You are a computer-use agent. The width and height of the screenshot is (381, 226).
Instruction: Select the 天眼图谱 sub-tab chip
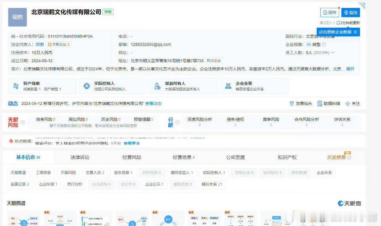[18, 173]
